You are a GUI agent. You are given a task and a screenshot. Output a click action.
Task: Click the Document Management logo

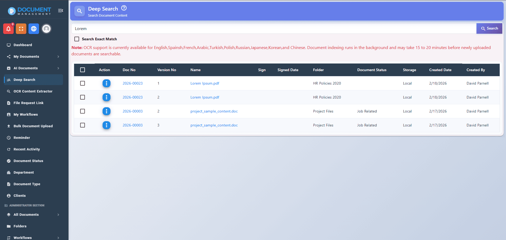[29, 11]
